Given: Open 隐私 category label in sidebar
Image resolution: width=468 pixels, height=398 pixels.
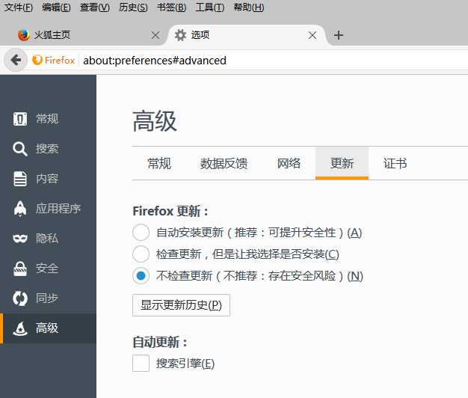Looking at the screenshot, I should pos(47,238).
